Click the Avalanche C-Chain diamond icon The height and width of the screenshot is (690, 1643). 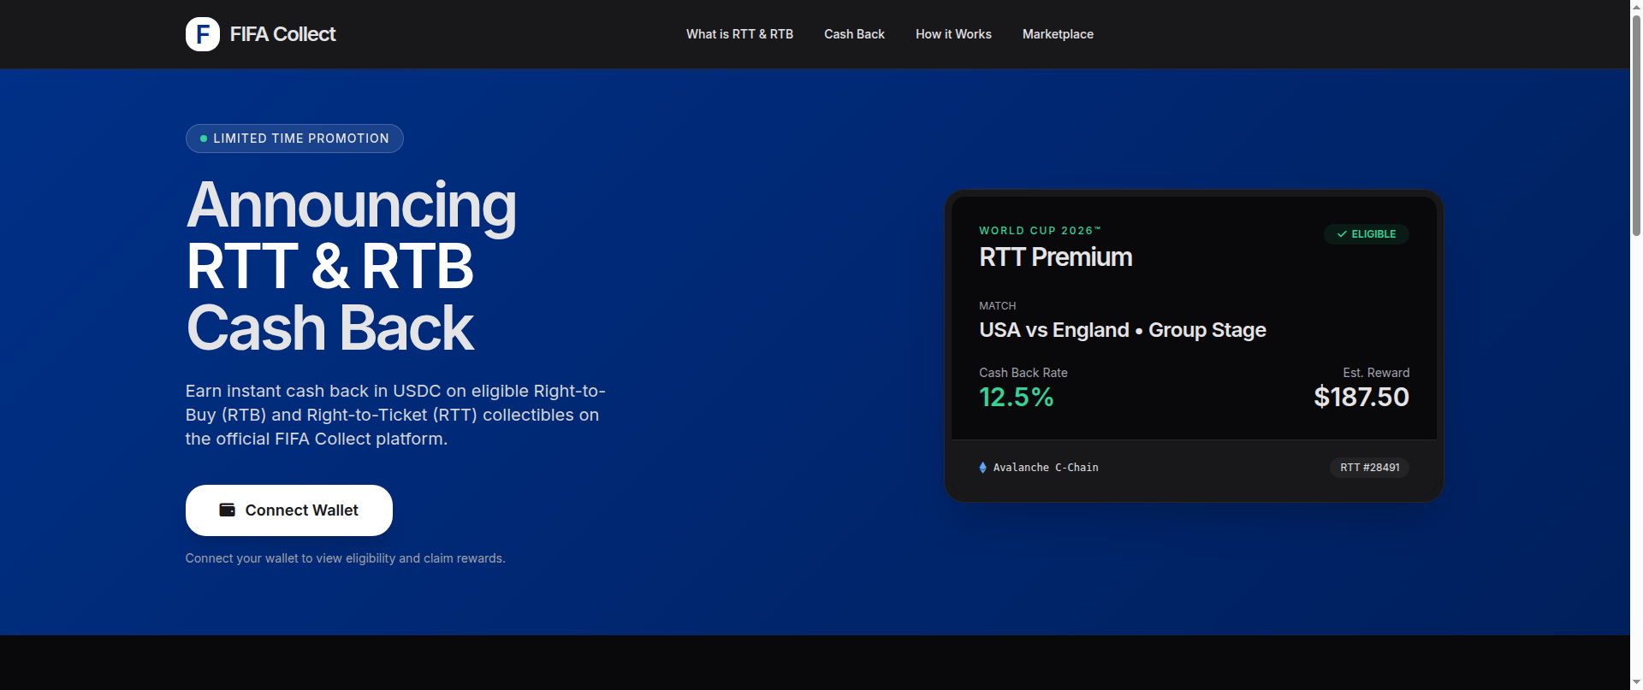tap(982, 468)
